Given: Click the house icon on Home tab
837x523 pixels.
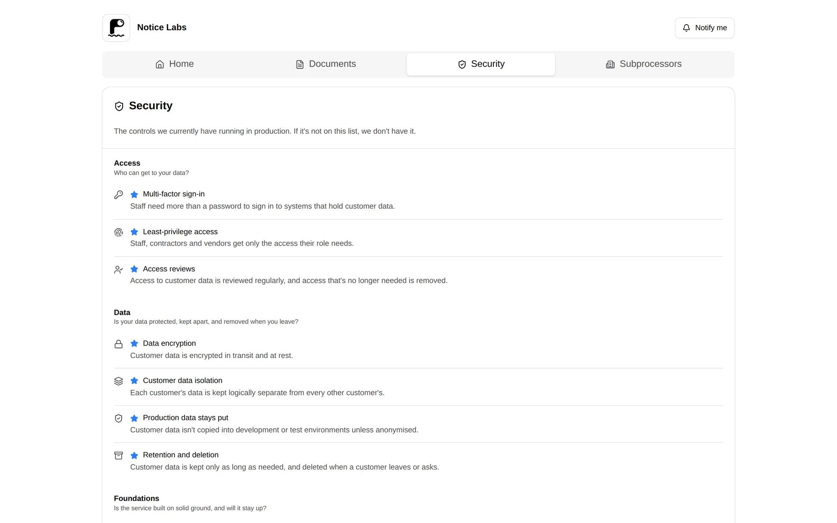Looking at the screenshot, I should (x=159, y=64).
